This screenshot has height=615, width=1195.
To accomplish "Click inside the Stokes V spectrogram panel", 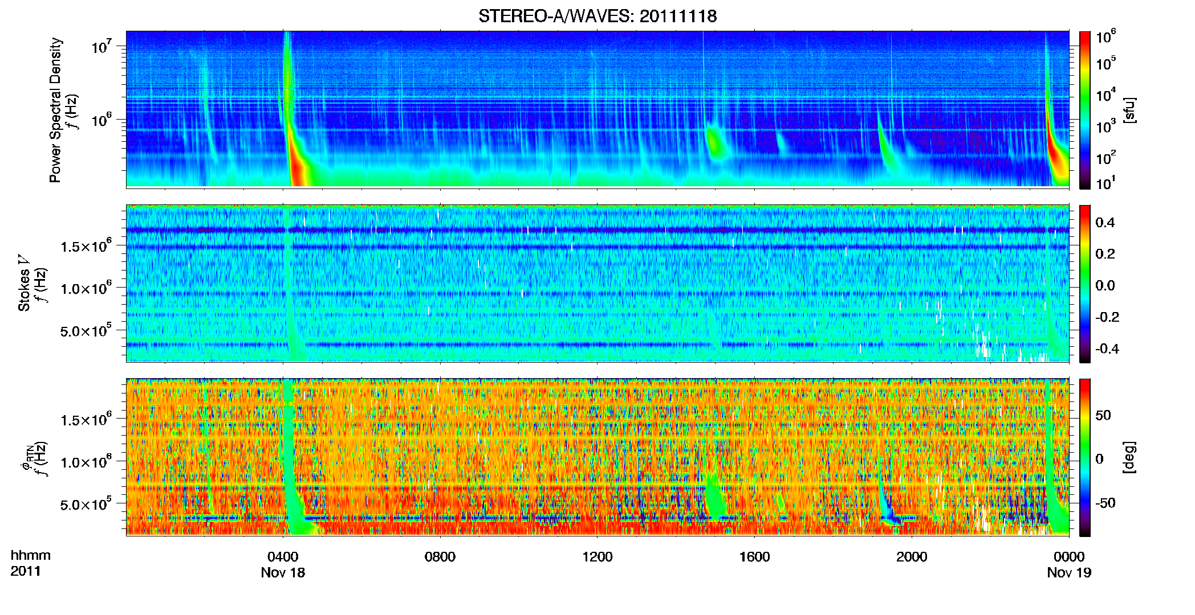I will tap(597, 284).
